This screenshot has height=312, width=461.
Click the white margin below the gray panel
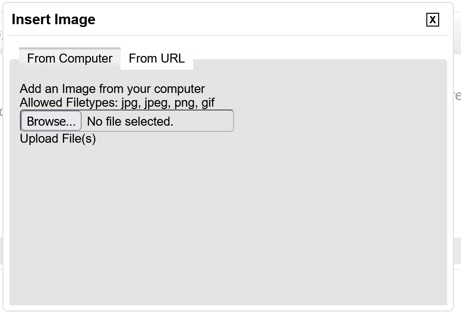click(228, 308)
